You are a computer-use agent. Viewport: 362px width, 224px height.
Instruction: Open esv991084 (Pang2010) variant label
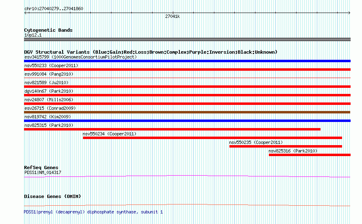(x=49, y=74)
